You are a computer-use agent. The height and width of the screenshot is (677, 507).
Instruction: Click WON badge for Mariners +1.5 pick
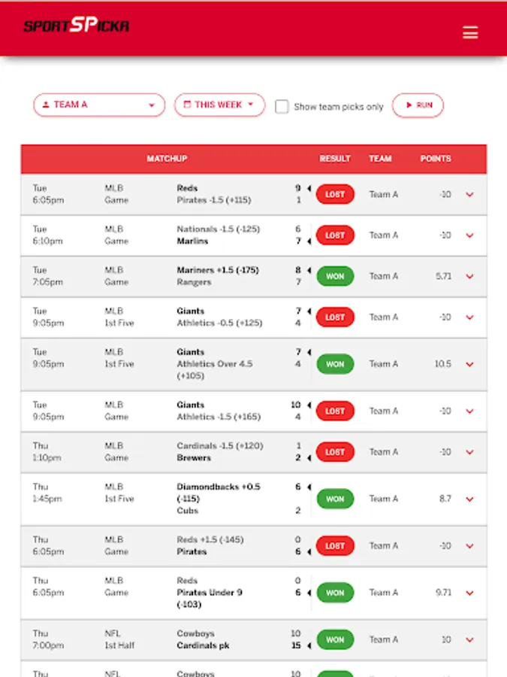(335, 276)
